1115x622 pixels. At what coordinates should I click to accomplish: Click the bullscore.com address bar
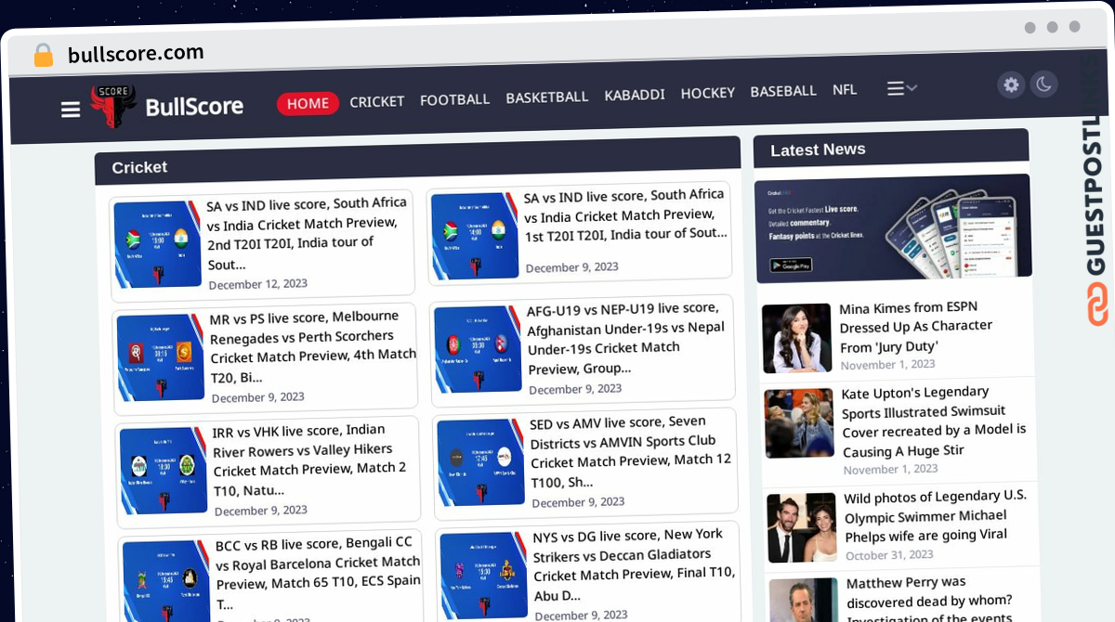coord(136,54)
